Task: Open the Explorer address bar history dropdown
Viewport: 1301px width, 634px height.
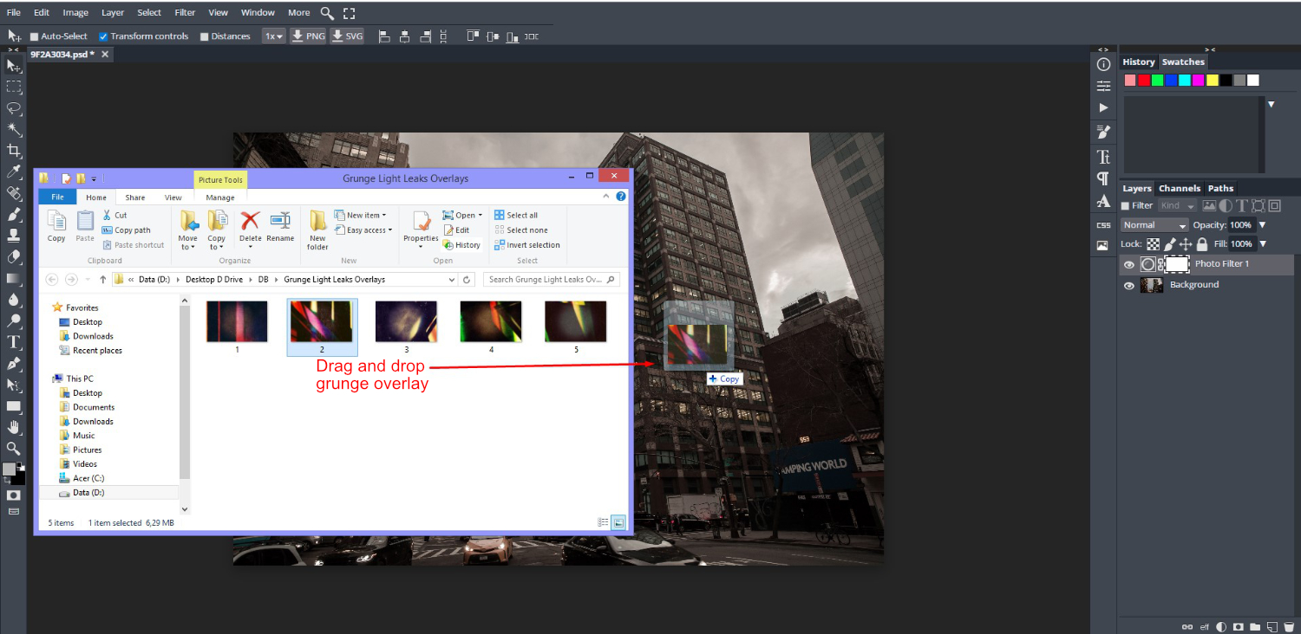Action: 452,280
